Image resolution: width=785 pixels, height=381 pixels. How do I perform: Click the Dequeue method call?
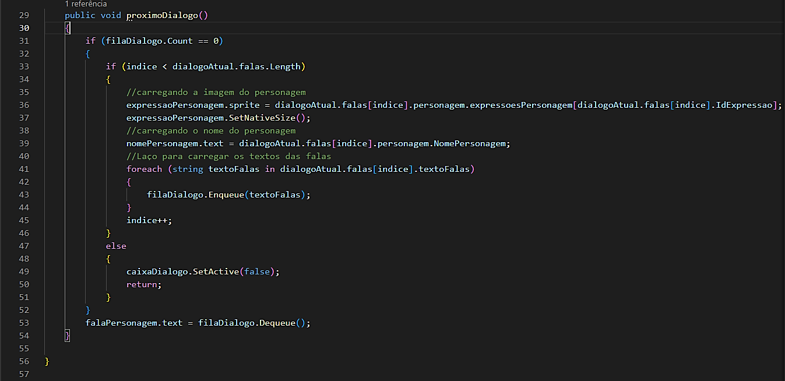(x=277, y=323)
